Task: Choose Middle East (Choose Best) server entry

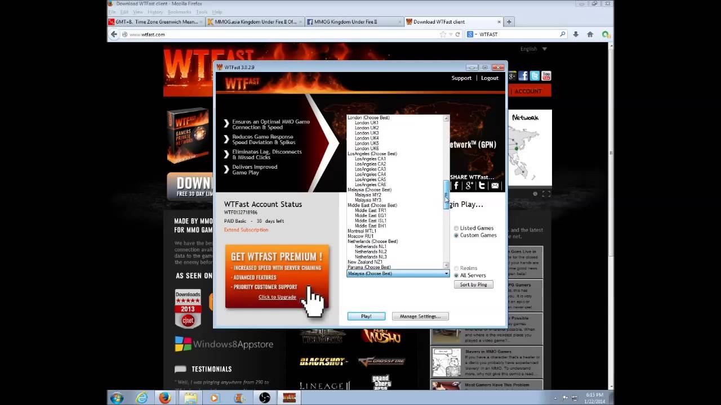Action: [x=372, y=205]
